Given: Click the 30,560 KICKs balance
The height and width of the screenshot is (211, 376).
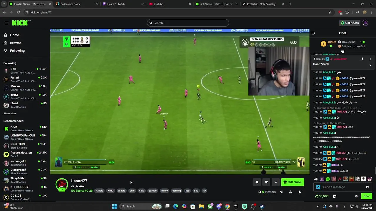Looking at the screenshot, I should (321, 196).
